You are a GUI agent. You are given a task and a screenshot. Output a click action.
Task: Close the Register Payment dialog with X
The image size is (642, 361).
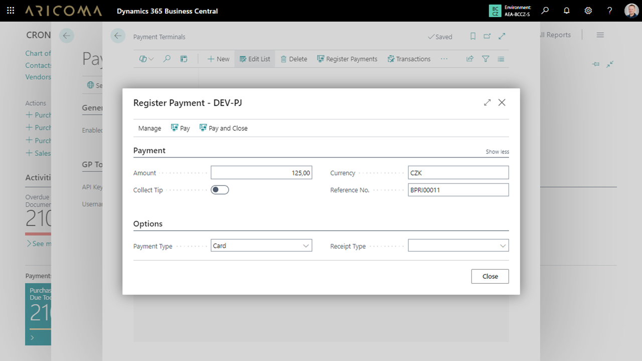point(502,102)
